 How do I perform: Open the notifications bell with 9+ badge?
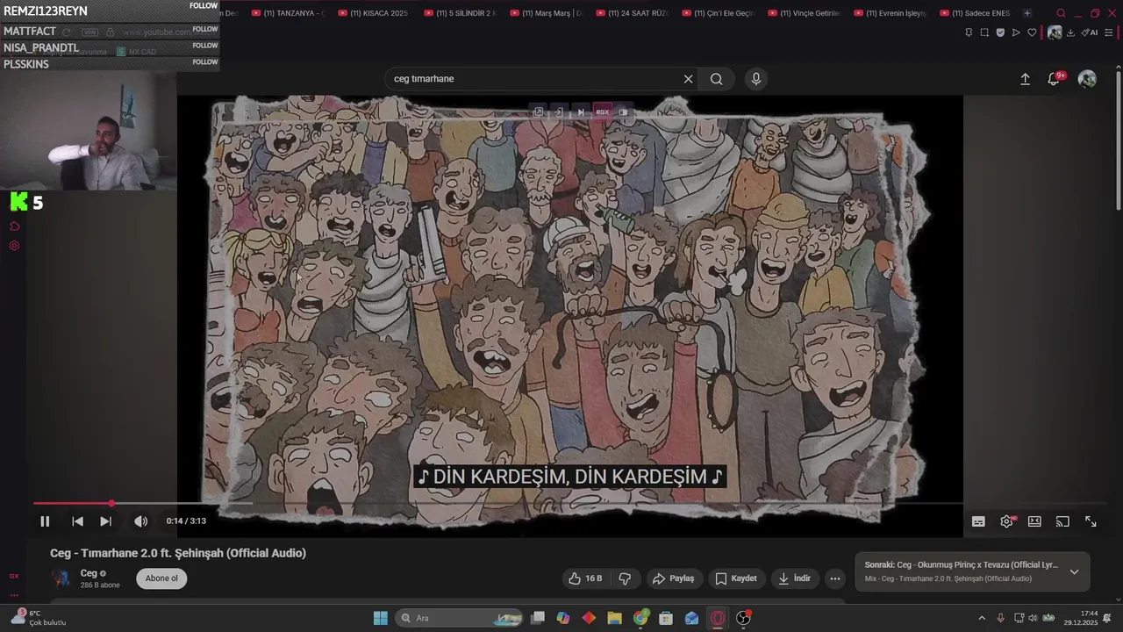click(1055, 79)
